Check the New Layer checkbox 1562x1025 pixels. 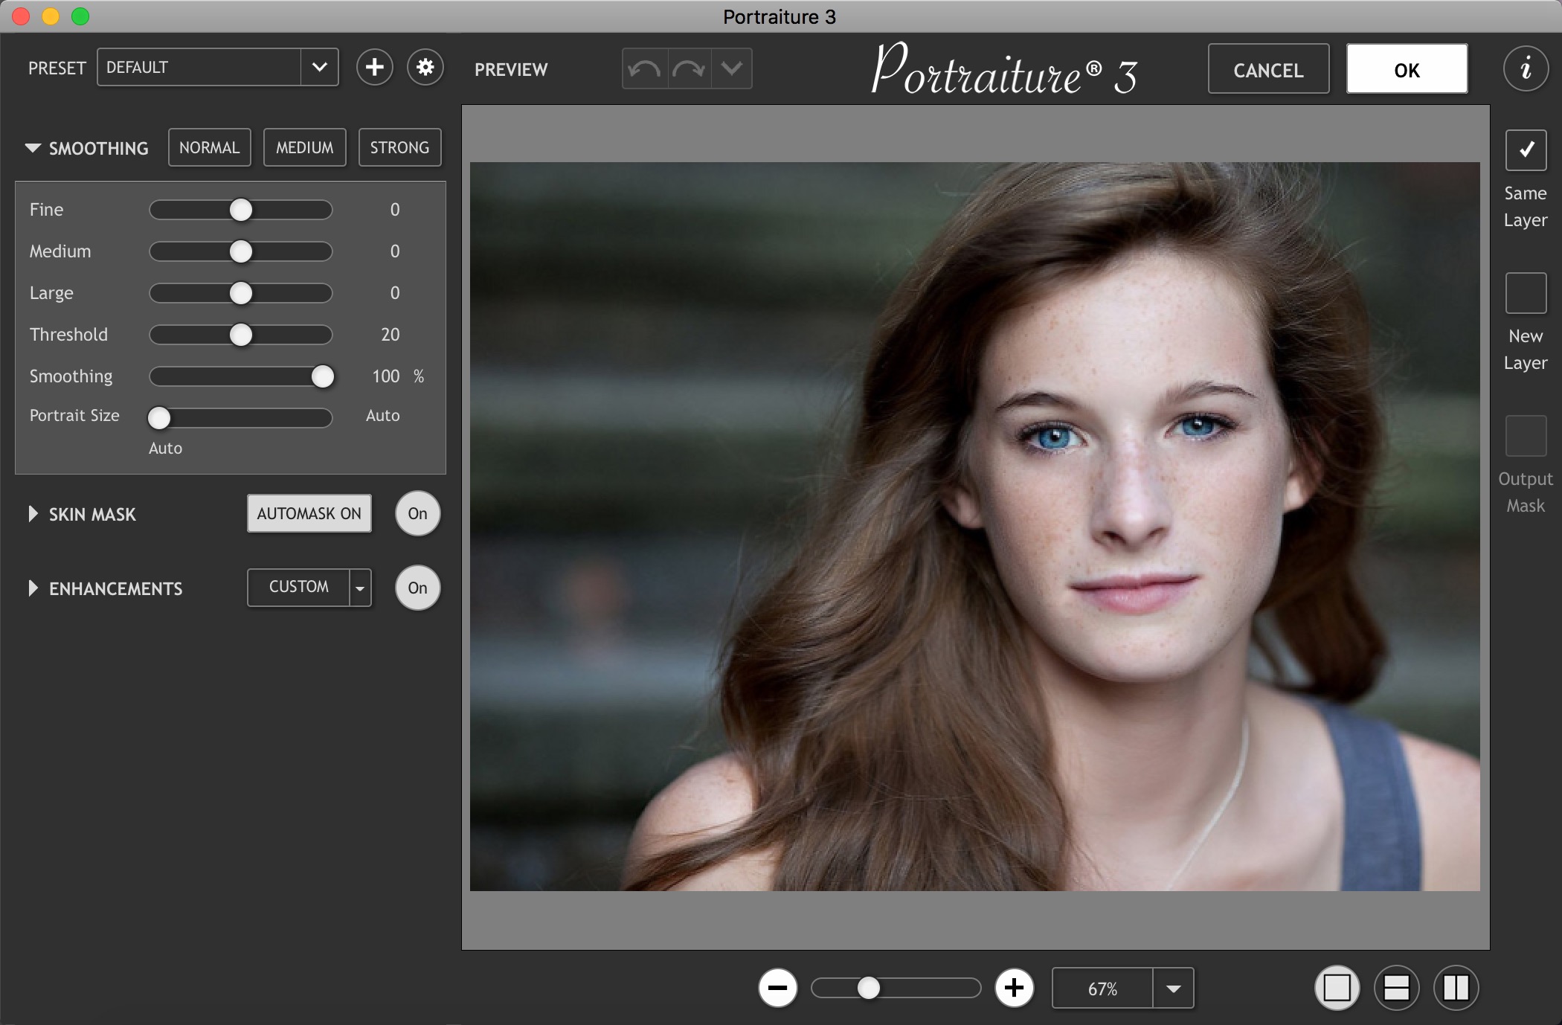(x=1526, y=293)
